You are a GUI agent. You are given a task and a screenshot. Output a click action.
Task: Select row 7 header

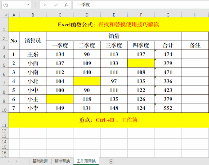pyautogui.click(x=4, y=81)
